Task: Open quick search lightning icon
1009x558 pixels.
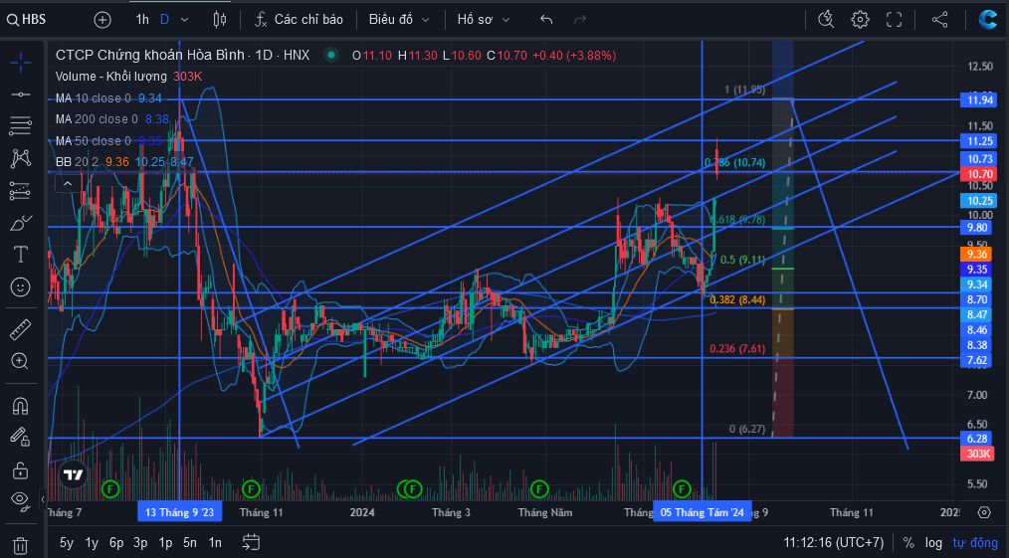Action: [x=826, y=19]
